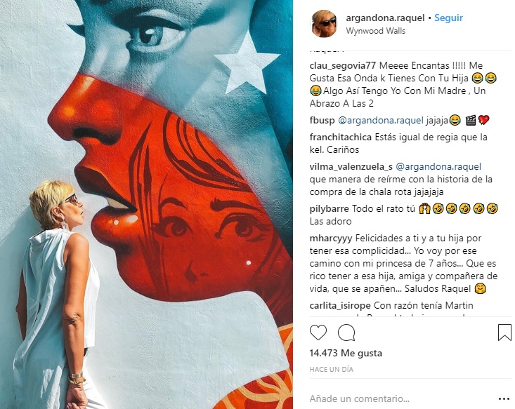This screenshot has width=515, height=409.
Task: Open argandona.raquel profile avatar
Action: (x=324, y=23)
